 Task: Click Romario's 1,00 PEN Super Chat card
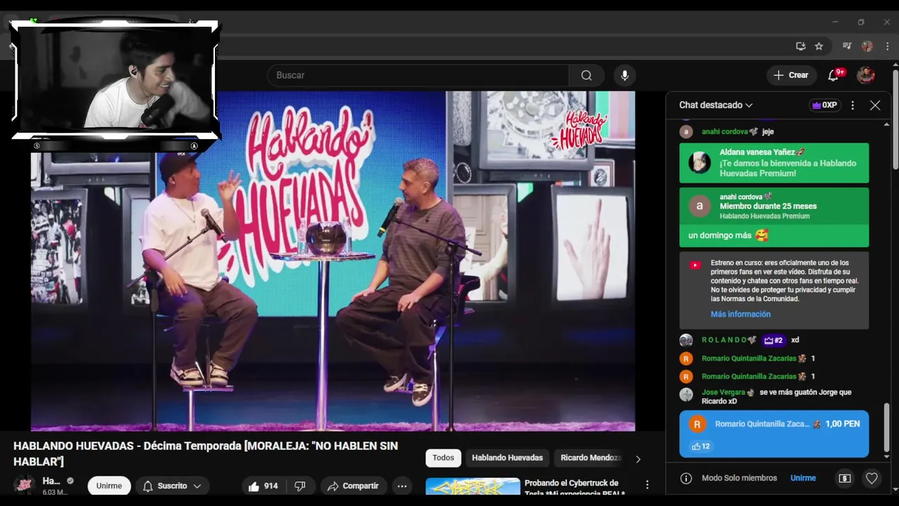point(774,434)
